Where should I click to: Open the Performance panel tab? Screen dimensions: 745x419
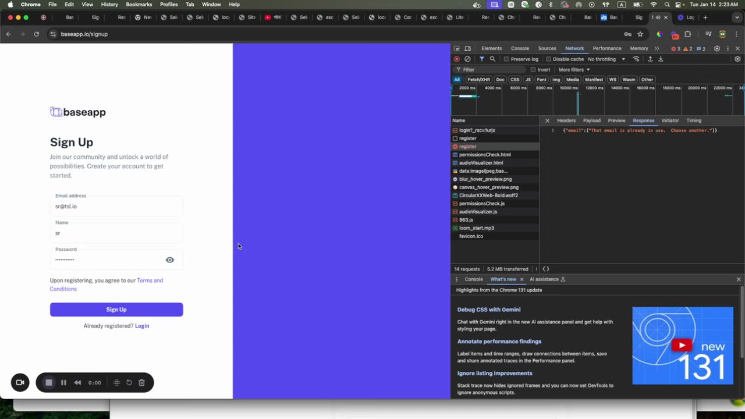pos(607,48)
